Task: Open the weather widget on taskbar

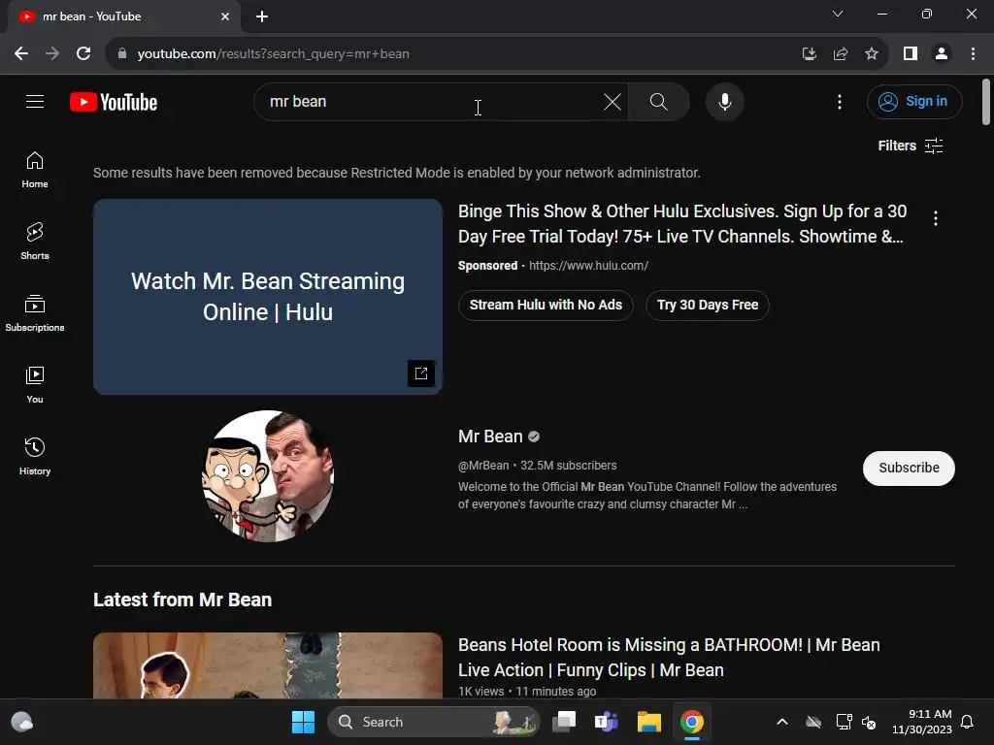Action: point(22,722)
